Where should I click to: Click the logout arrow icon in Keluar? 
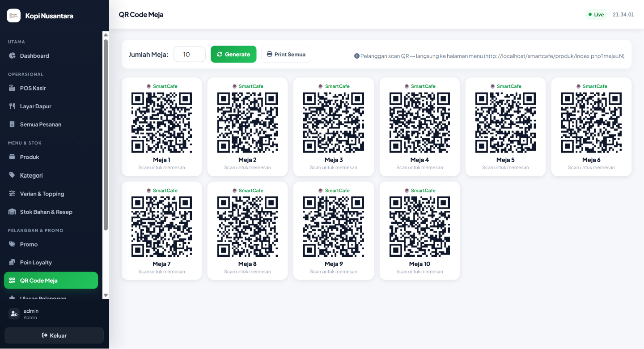(x=45, y=336)
